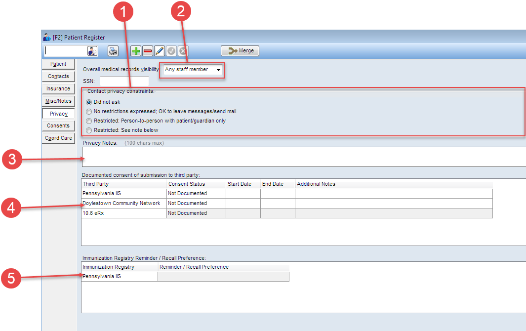Viewport: 526px width, 331px height.
Task: Click into the Privacy Notes text box
Action: point(304,157)
